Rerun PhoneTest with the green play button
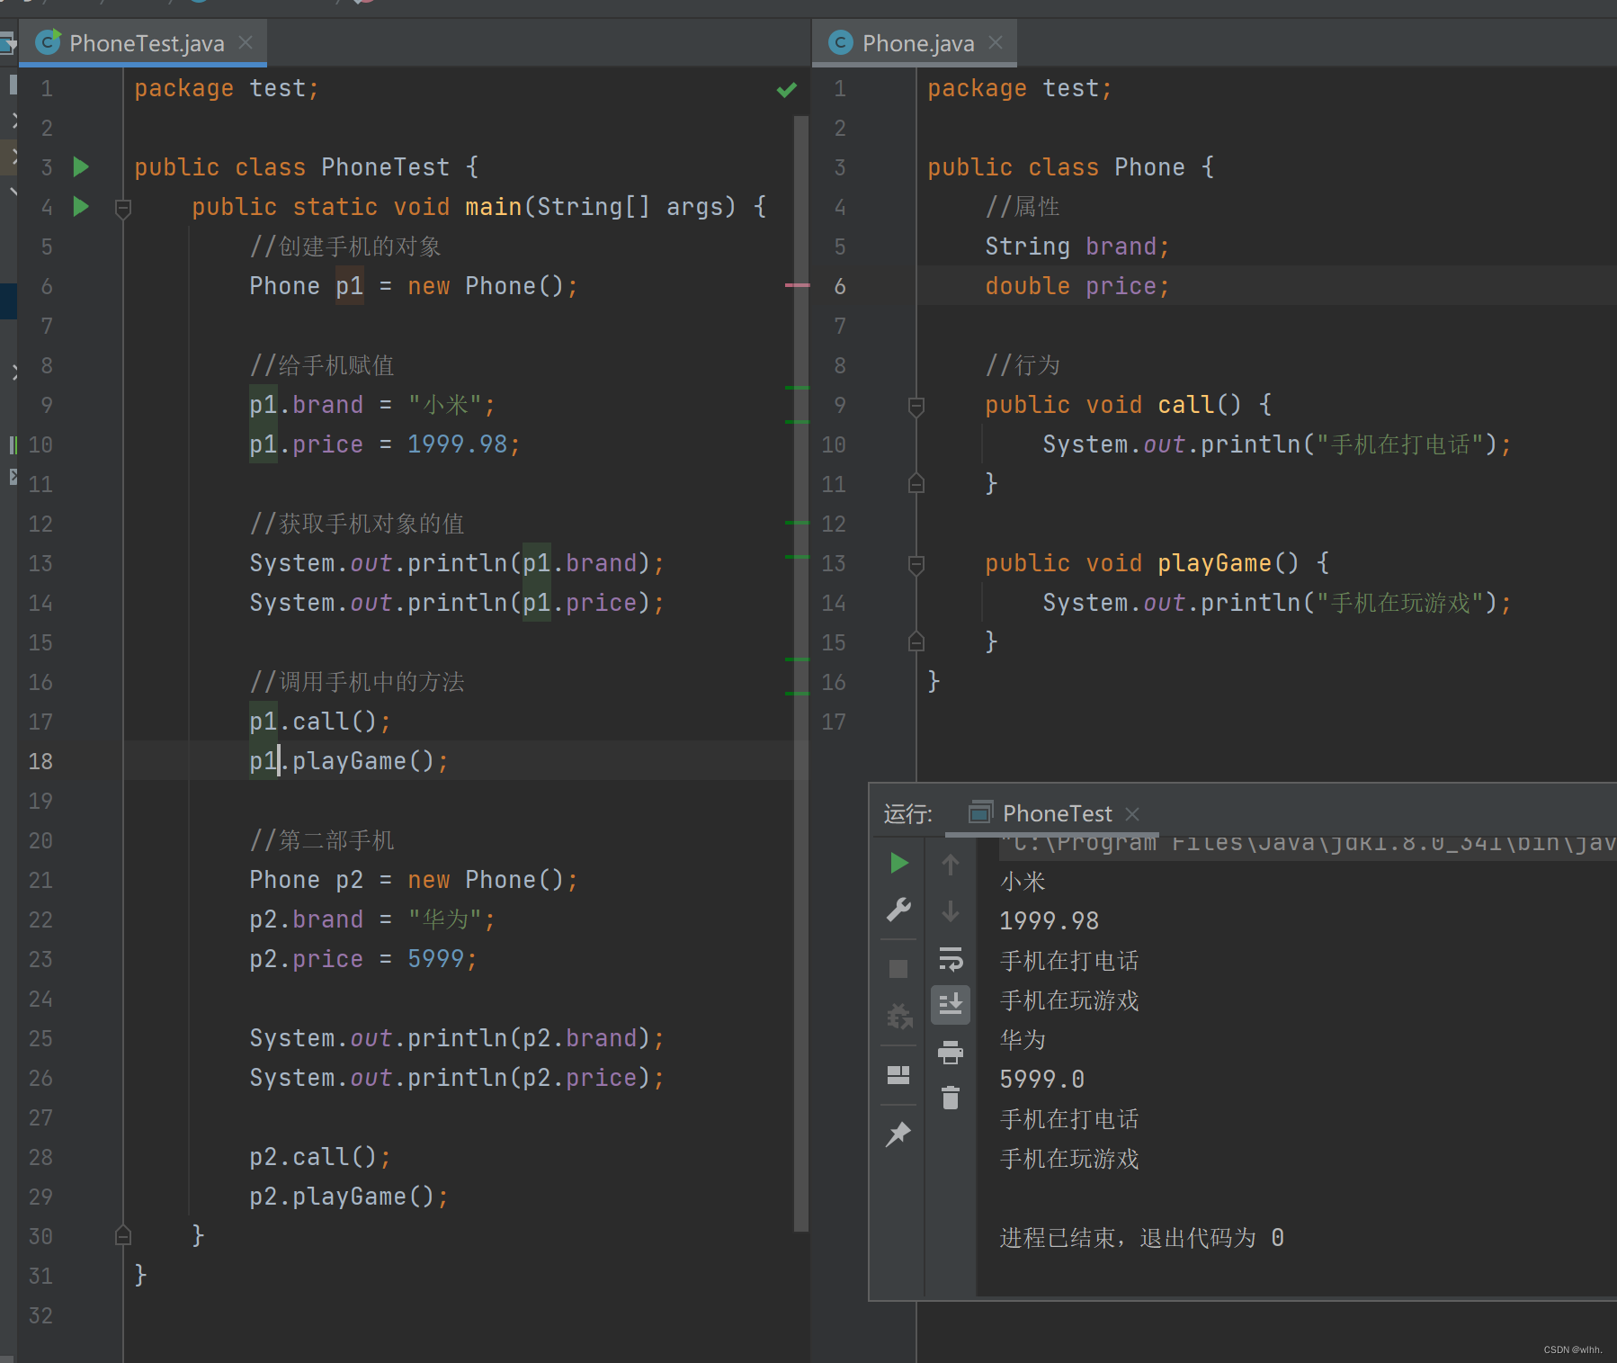Image resolution: width=1617 pixels, height=1363 pixels. [x=898, y=863]
